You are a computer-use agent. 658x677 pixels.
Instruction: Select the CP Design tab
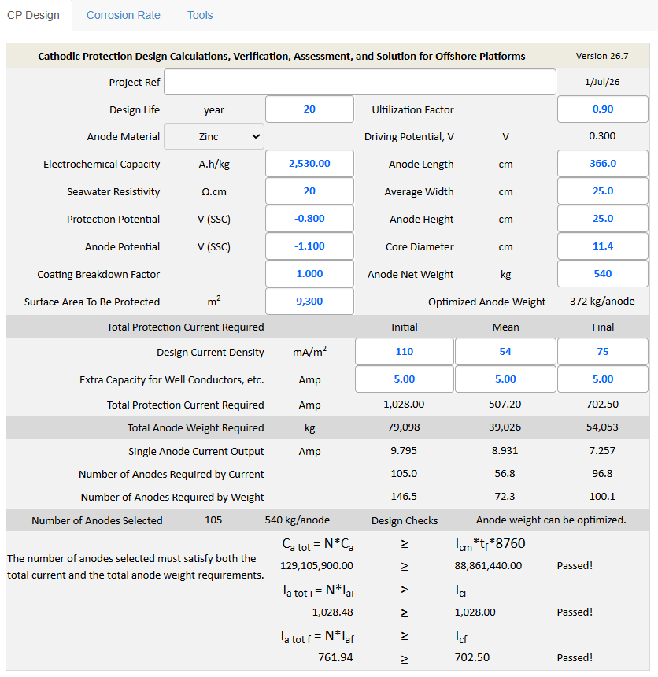coord(33,15)
